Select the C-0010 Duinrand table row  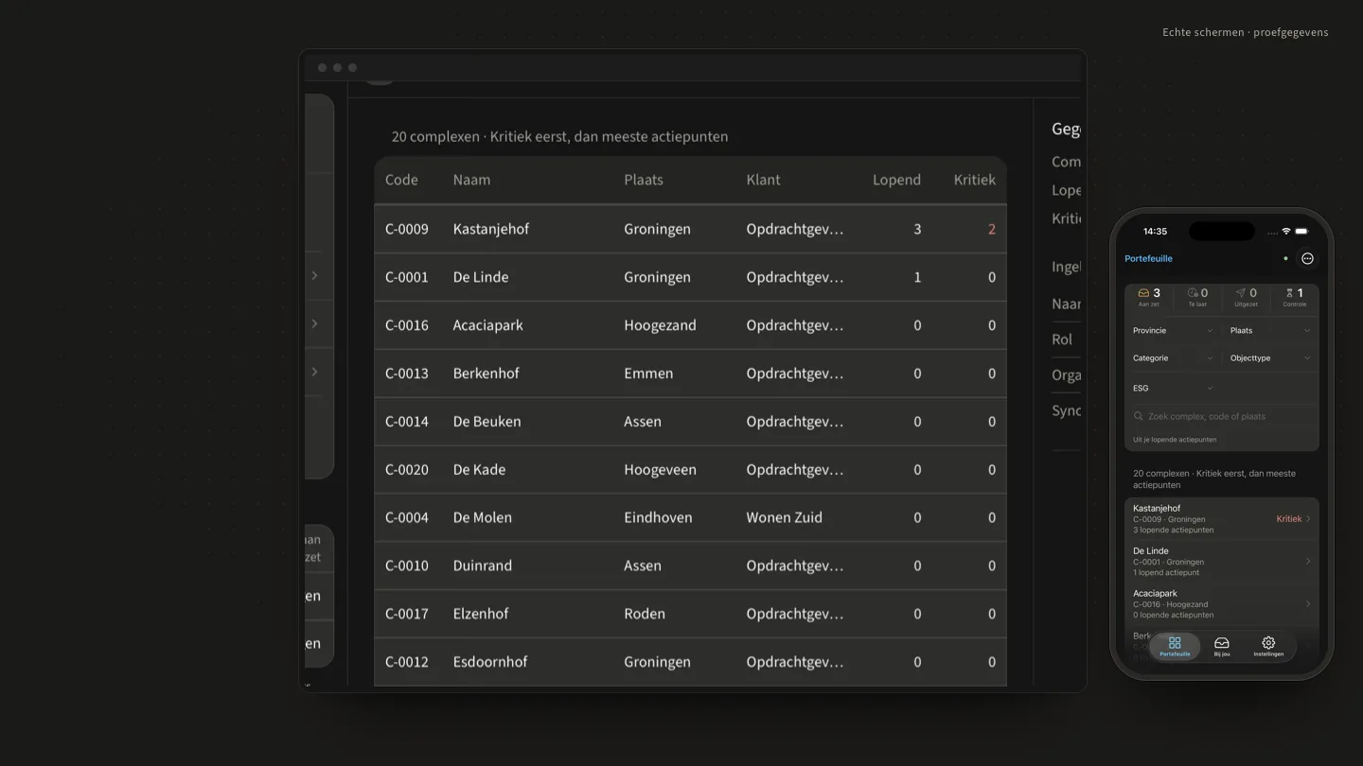690,566
